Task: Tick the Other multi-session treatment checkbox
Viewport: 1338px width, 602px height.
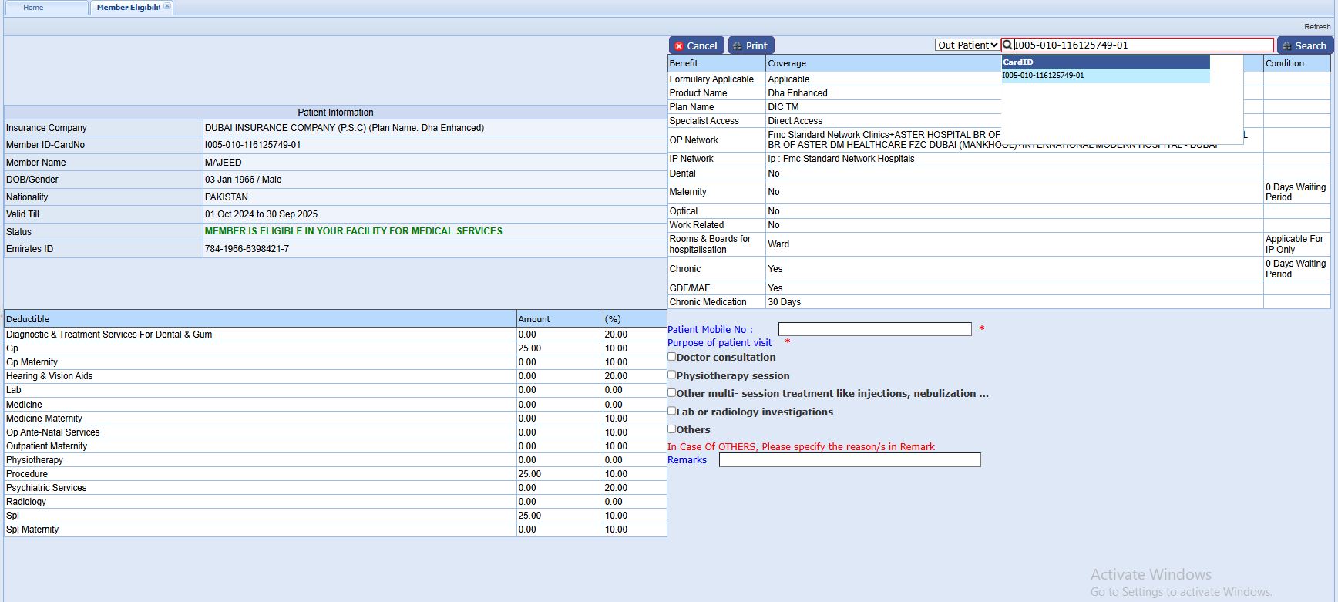Action: point(672,392)
